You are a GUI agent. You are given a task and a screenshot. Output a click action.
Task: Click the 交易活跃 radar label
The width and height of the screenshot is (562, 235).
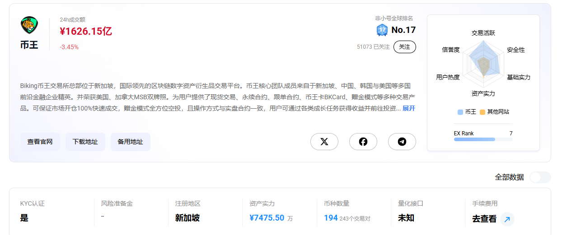[x=483, y=33]
